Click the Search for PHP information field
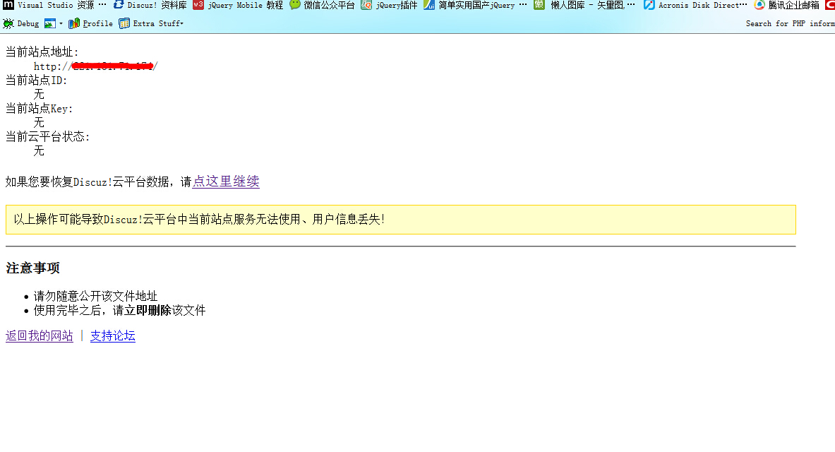Image resolution: width=835 pixels, height=452 pixels. [791, 23]
